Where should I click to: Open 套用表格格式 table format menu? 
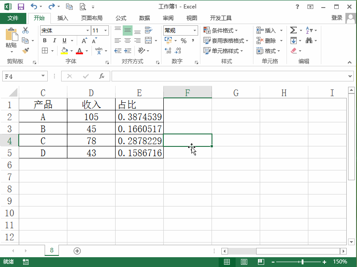pos(226,40)
